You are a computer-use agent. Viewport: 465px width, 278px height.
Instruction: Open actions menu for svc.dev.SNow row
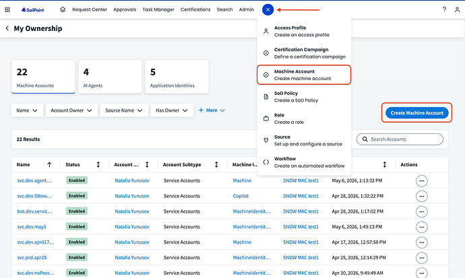421,196
